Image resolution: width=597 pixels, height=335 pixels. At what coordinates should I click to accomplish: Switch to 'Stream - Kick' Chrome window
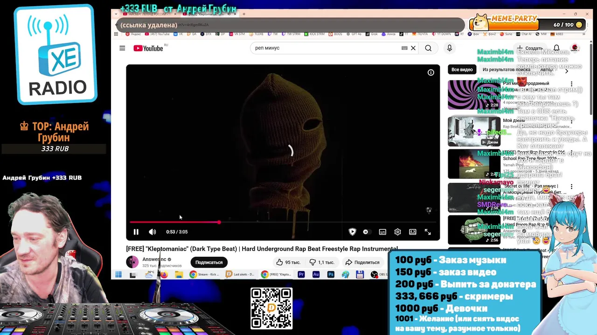(204, 275)
